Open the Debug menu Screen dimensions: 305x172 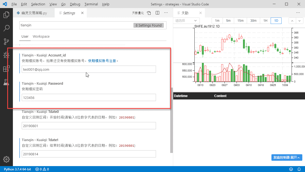tap(75, 4)
